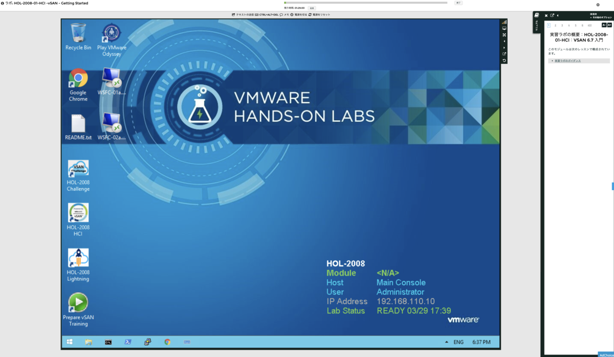Increase manual font size A+
The height and width of the screenshot is (357, 614).
[x=609, y=25]
